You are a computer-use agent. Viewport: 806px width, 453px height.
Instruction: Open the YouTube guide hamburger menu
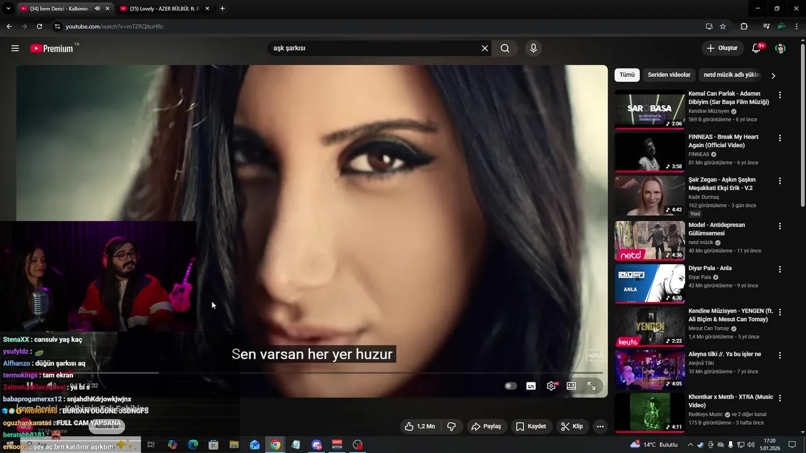point(15,48)
